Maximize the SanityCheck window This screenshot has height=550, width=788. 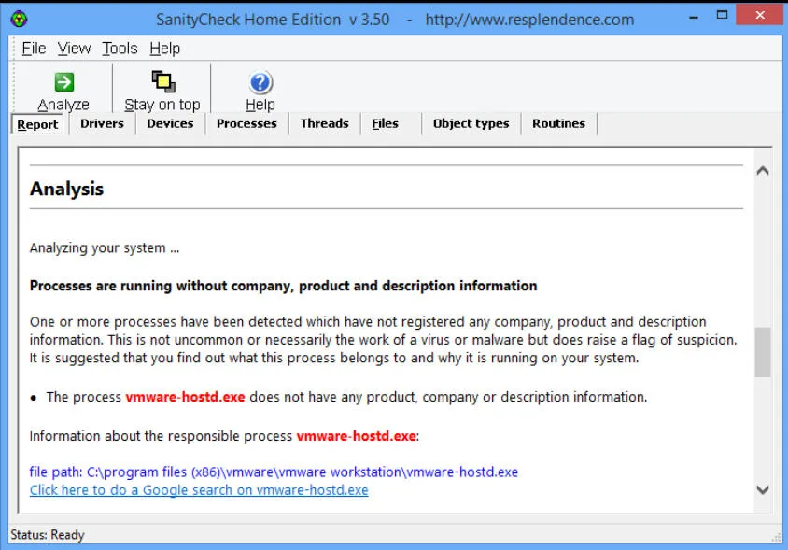pyautogui.click(x=722, y=15)
